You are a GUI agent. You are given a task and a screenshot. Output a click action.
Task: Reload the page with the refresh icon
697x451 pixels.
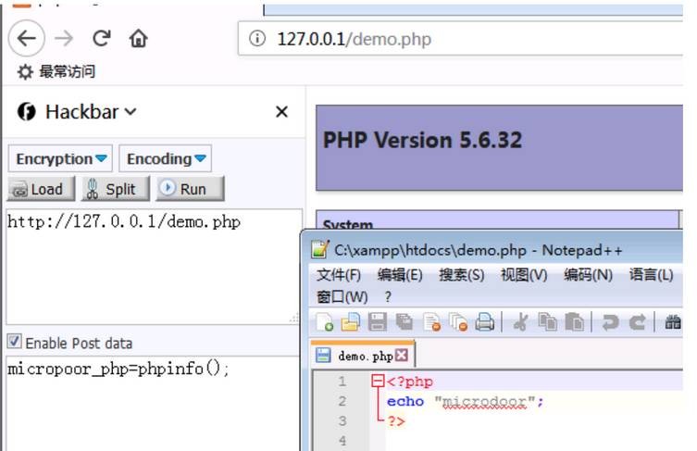click(102, 39)
